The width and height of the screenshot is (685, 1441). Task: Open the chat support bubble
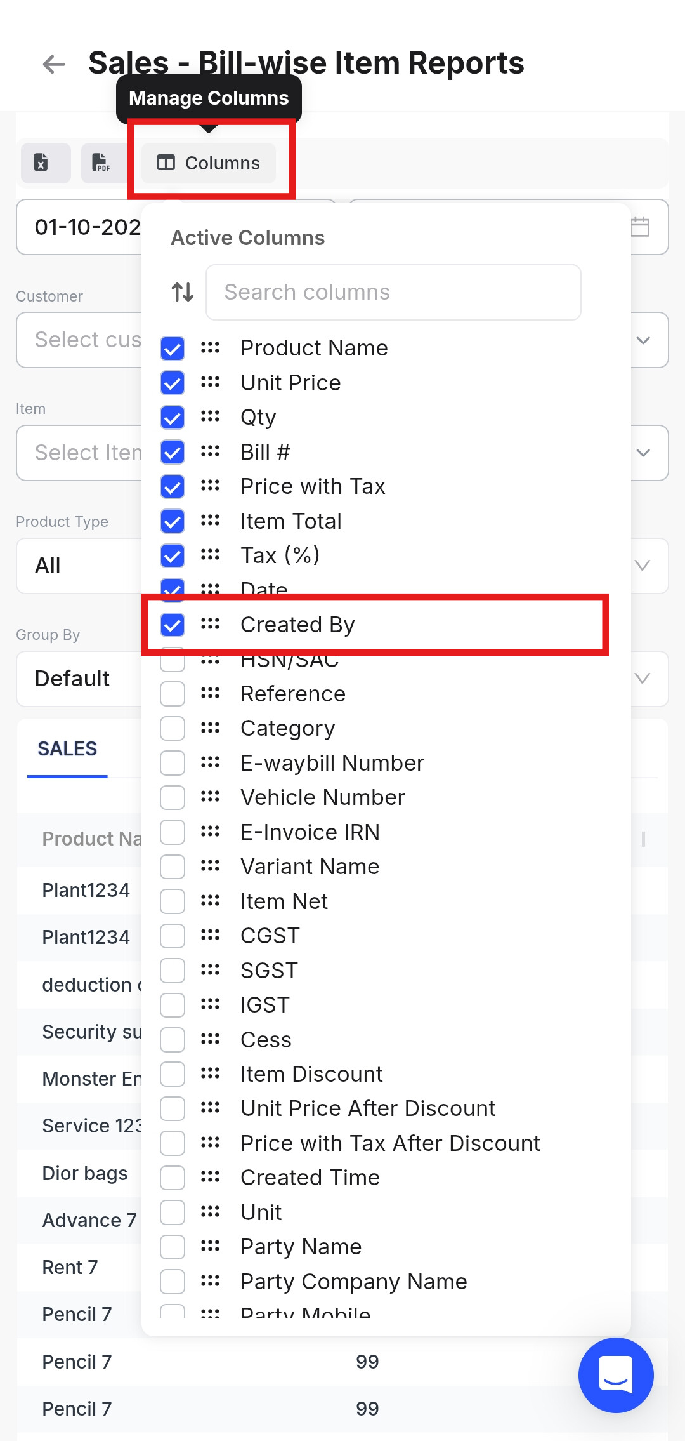615,1374
